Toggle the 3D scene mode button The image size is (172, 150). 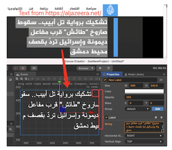pyautogui.click(x=34, y=68)
